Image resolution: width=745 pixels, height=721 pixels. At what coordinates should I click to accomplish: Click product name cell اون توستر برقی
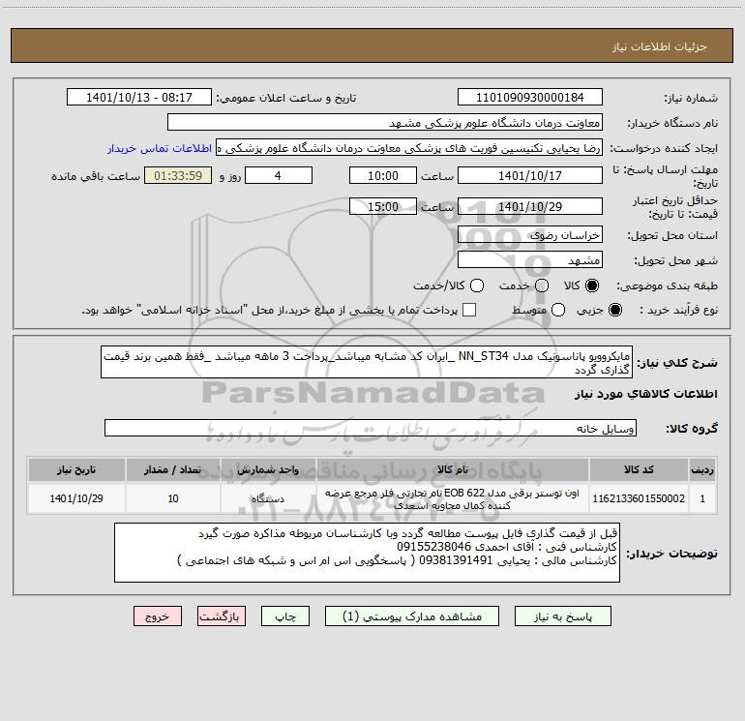click(453, 498)
